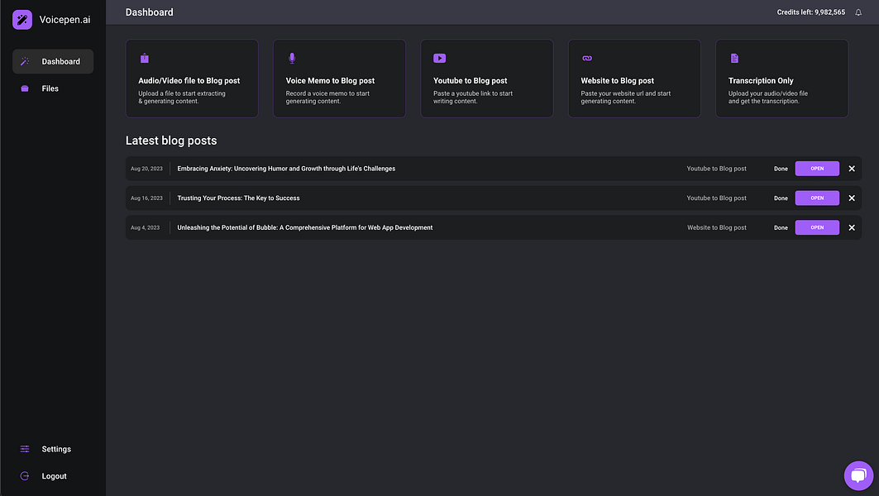This screenshot has height=496, width=879.
Task: Select Logout in the sidebar
Action: [54, 476]
